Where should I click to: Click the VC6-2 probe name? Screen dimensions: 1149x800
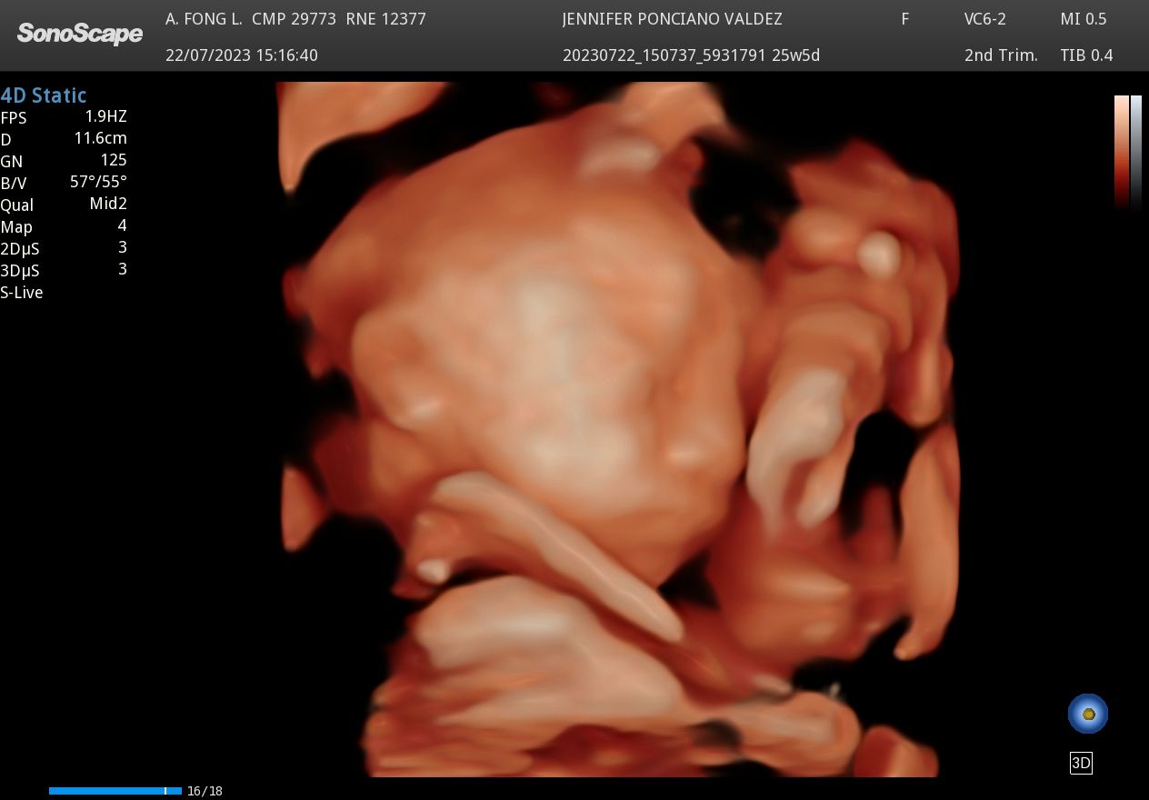984,19
